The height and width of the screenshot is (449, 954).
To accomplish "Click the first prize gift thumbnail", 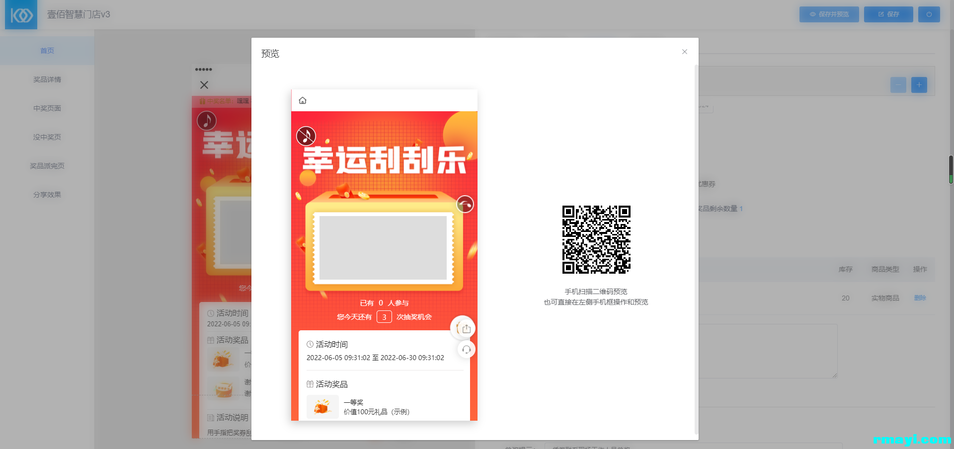I will pyautogui.click(x=322, y=407).
